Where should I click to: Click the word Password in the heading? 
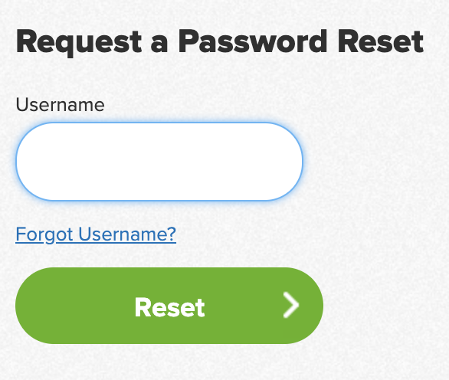coord(253,41)
